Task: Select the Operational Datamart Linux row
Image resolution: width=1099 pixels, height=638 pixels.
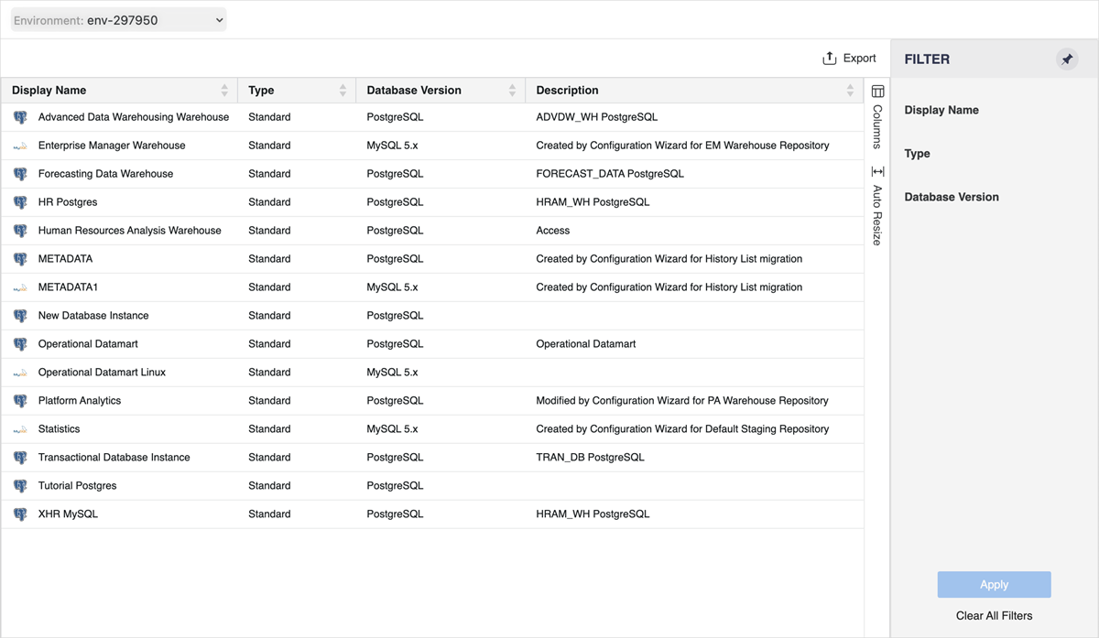Action: 102,373
